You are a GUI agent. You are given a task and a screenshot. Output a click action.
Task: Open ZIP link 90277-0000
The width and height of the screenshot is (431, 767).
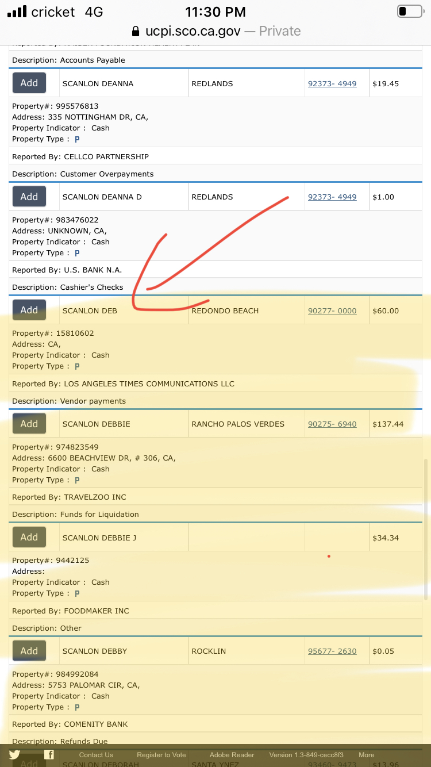pyautogui.click(x=332, y=310)
